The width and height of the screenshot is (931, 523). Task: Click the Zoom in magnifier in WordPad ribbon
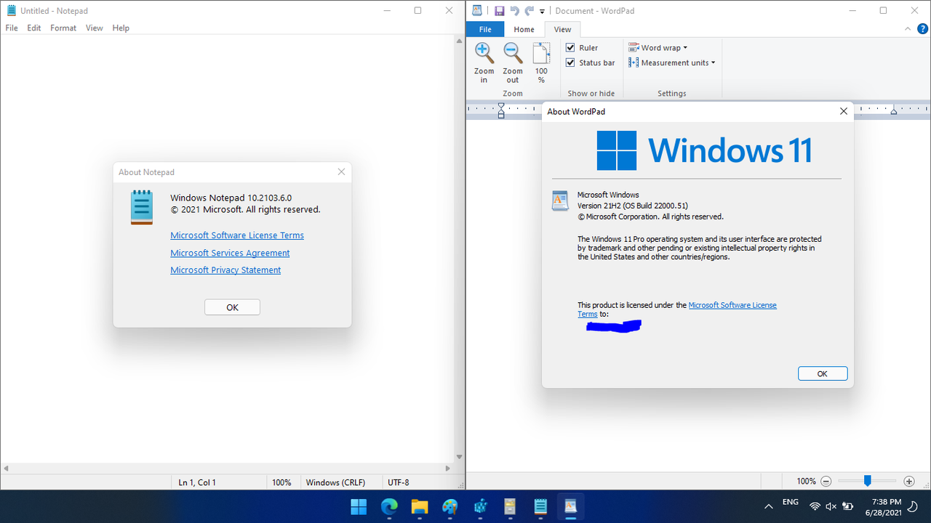tap(484, 53)
